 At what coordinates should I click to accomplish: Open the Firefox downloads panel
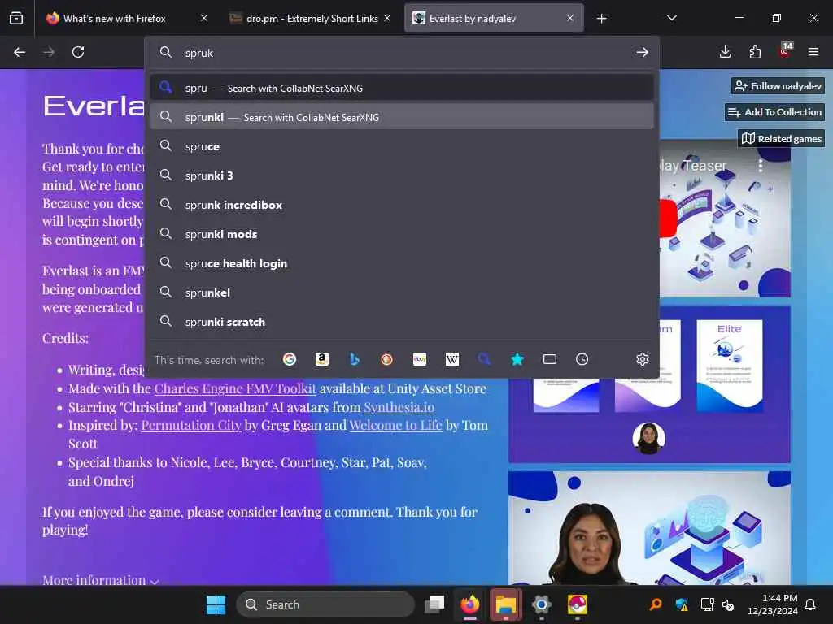(x=725, y=52)
